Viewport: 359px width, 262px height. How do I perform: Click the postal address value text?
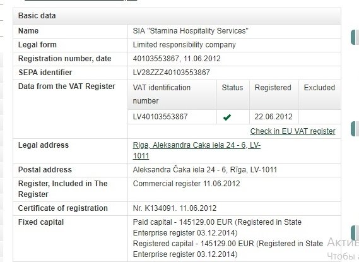205,170
